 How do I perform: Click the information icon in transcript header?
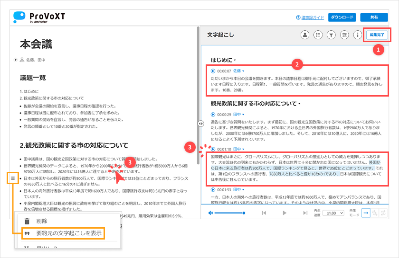(357, 35)
